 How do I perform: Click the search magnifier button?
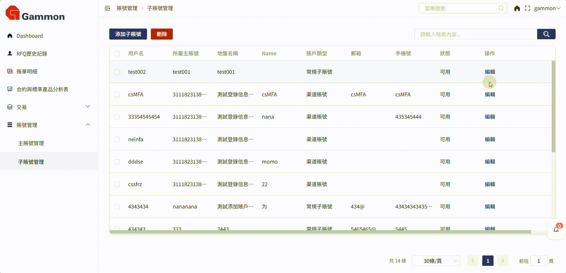546,34
